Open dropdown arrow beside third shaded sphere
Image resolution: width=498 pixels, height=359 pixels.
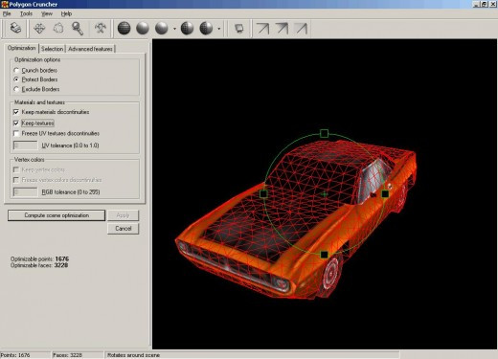point(174,29)
